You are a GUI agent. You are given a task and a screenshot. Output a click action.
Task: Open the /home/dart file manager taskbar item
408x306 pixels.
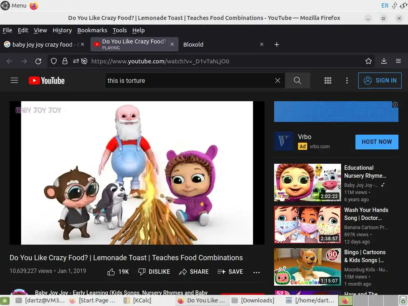[310, 300]
